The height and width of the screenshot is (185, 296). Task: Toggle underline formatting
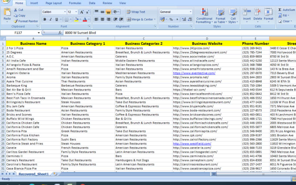point(57,19)
